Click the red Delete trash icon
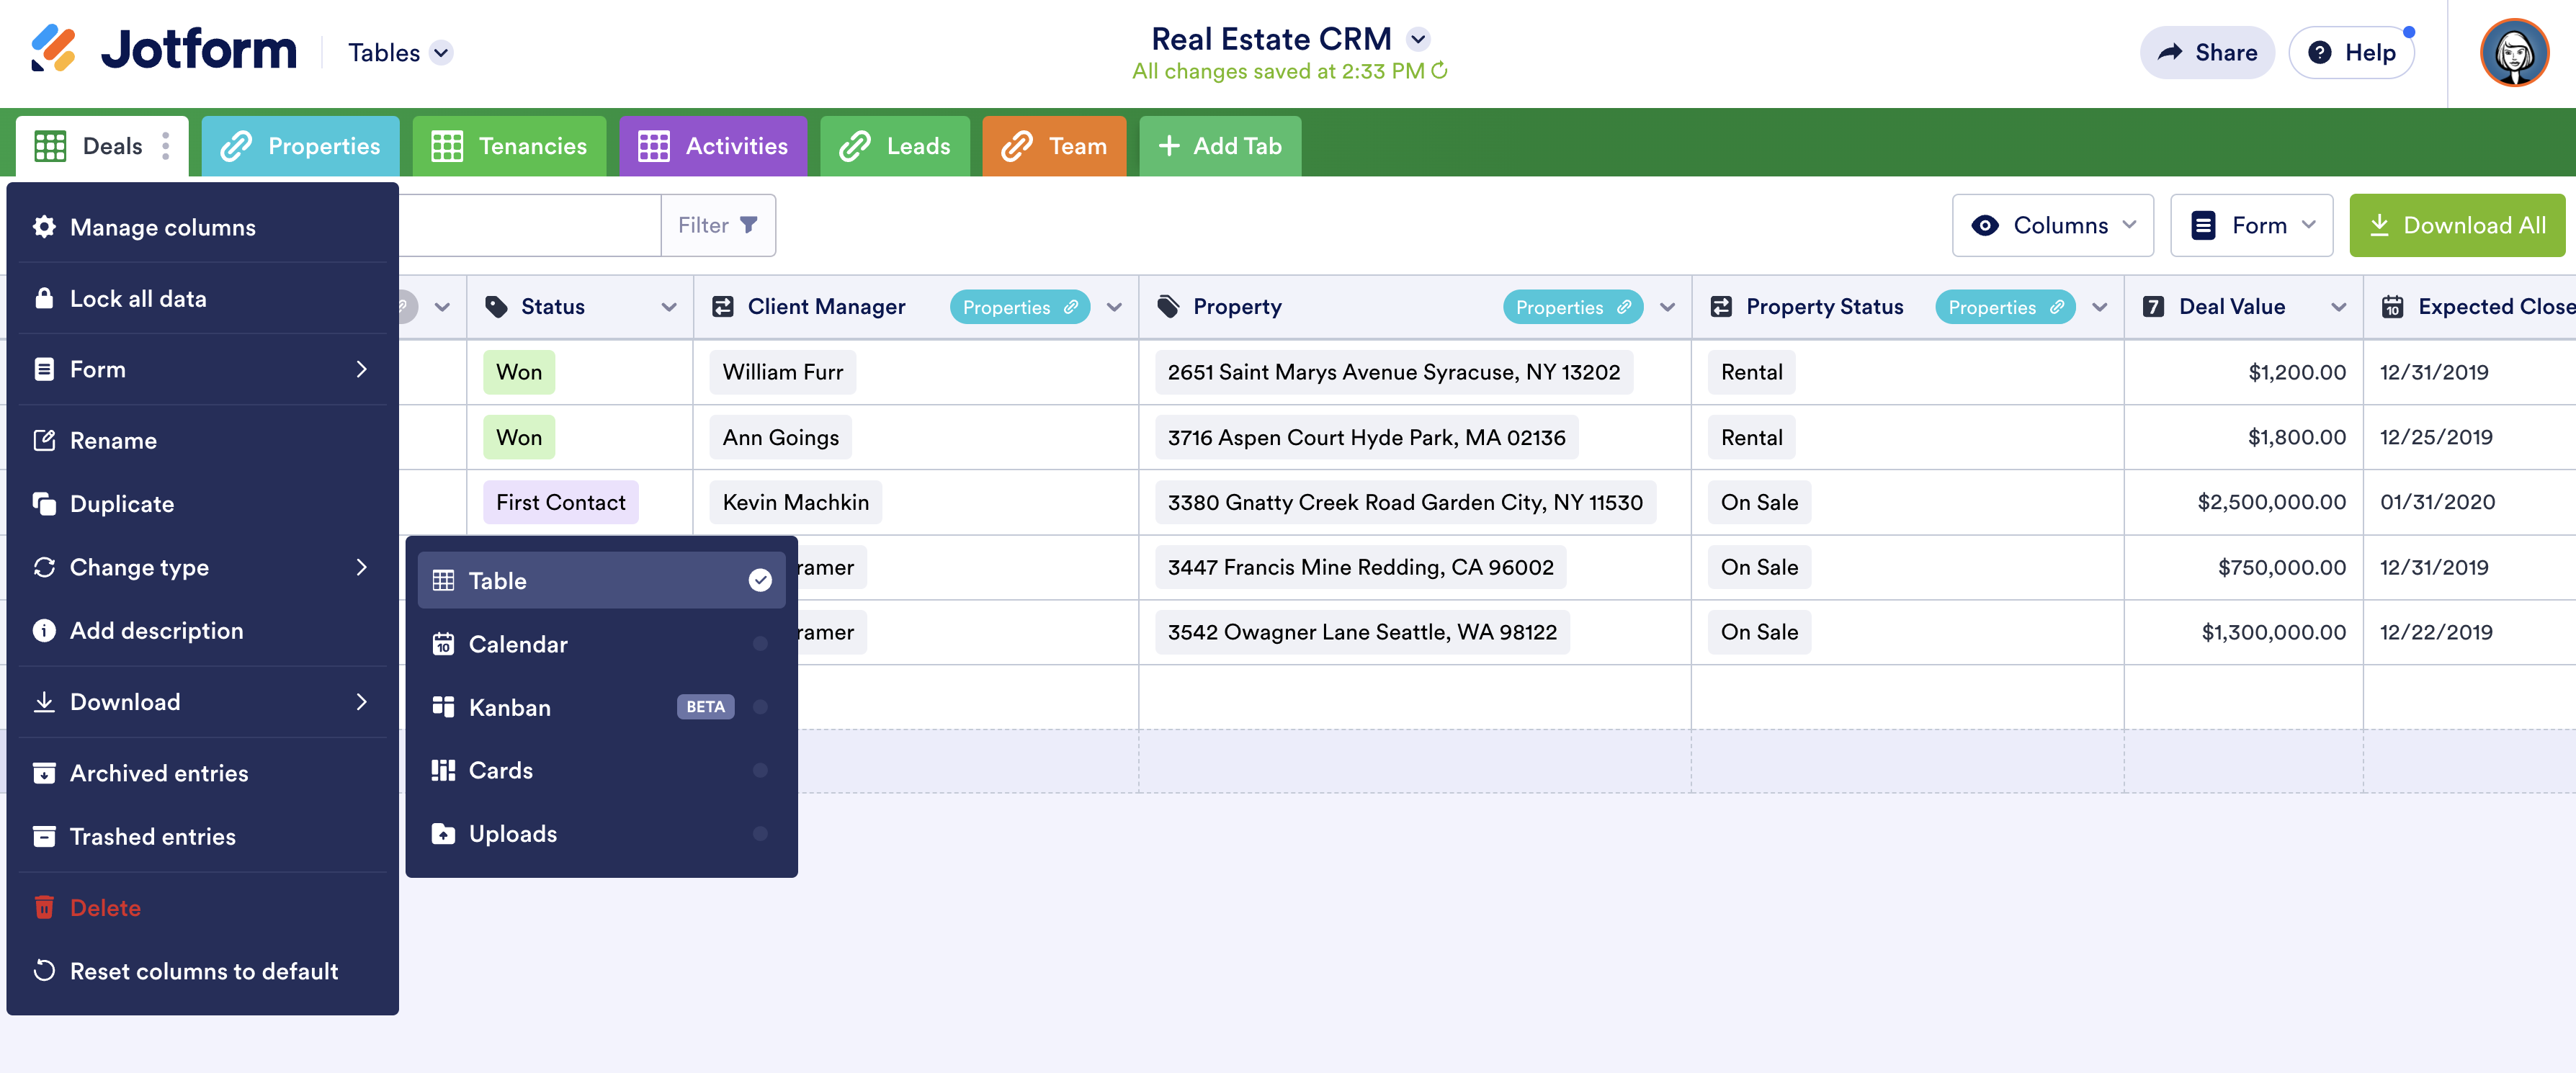Viewport: 2576px width, 1073px height. pyautogui.click(x=44, y=907)
